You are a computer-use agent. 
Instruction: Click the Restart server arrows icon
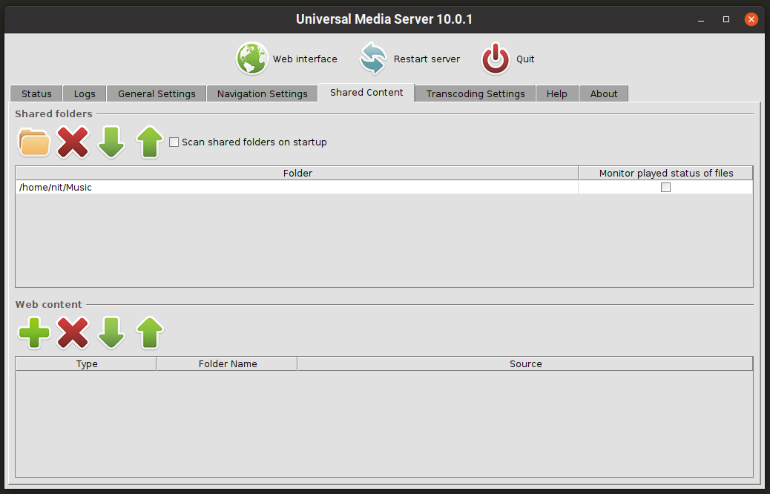point(373,59)
